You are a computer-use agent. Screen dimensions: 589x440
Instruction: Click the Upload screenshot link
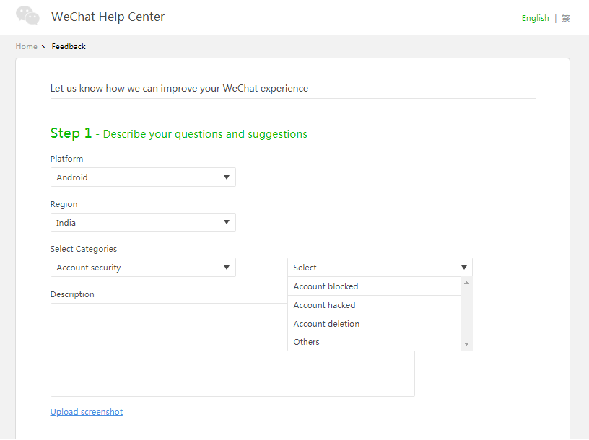(87, 412)
